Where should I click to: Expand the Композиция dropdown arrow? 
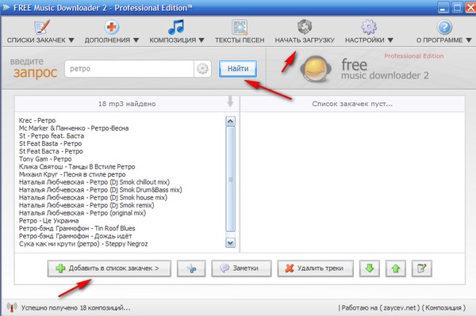point(202,40)
